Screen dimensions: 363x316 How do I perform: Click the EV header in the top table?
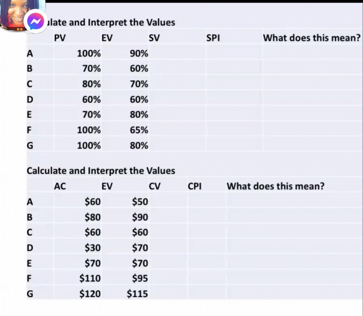pos(107,38)
